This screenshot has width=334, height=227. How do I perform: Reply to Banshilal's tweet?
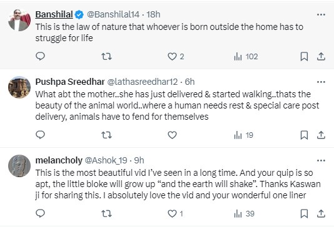coord(40,57)
